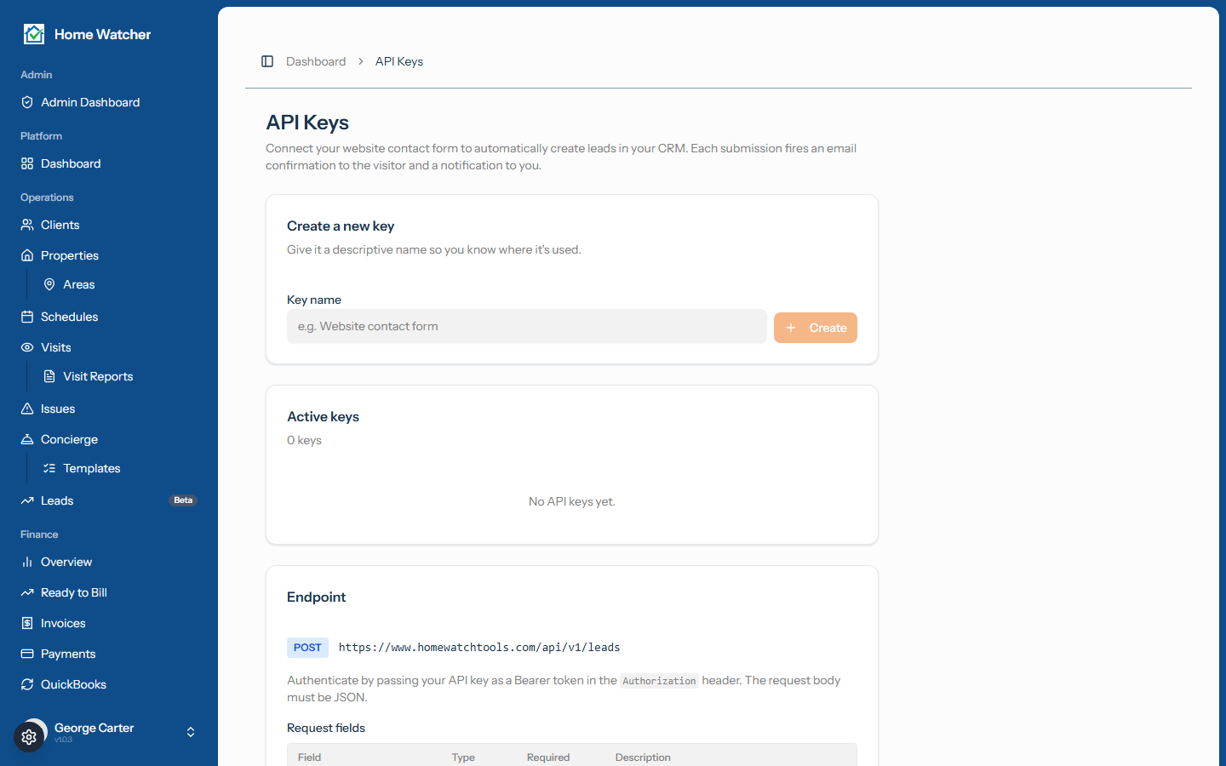Click API Keys breadcrumb item
Viewport: 1226px width, 766px height.
(399, 61)
